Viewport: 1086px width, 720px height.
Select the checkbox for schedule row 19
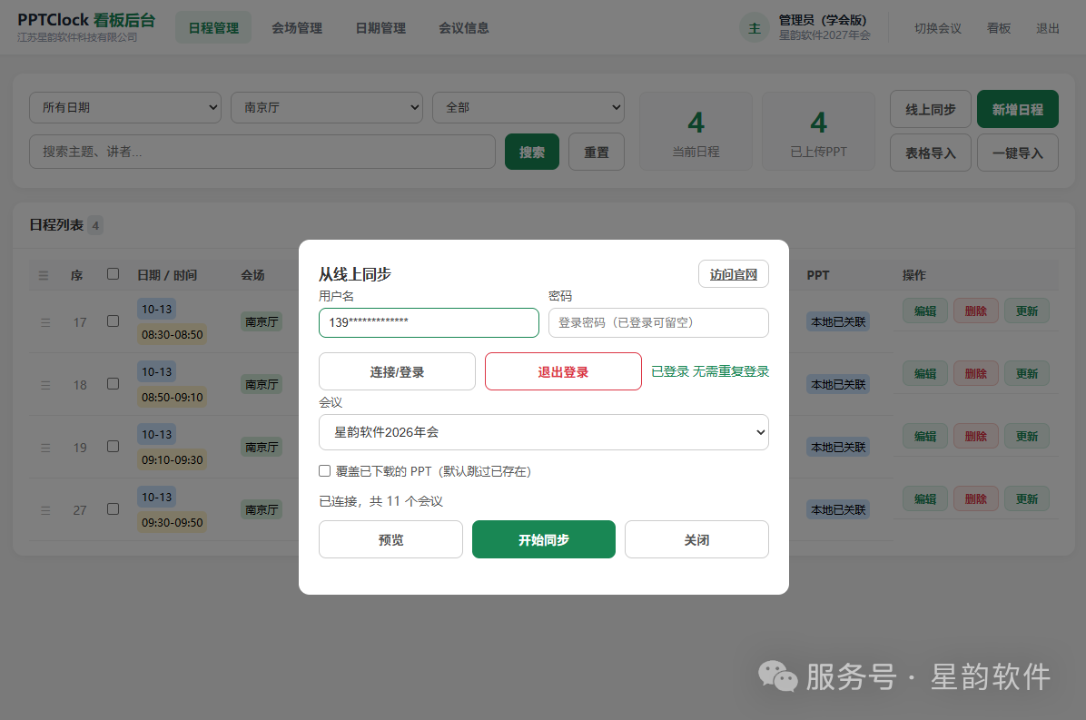pyautogui.click(x=113, y=447)
